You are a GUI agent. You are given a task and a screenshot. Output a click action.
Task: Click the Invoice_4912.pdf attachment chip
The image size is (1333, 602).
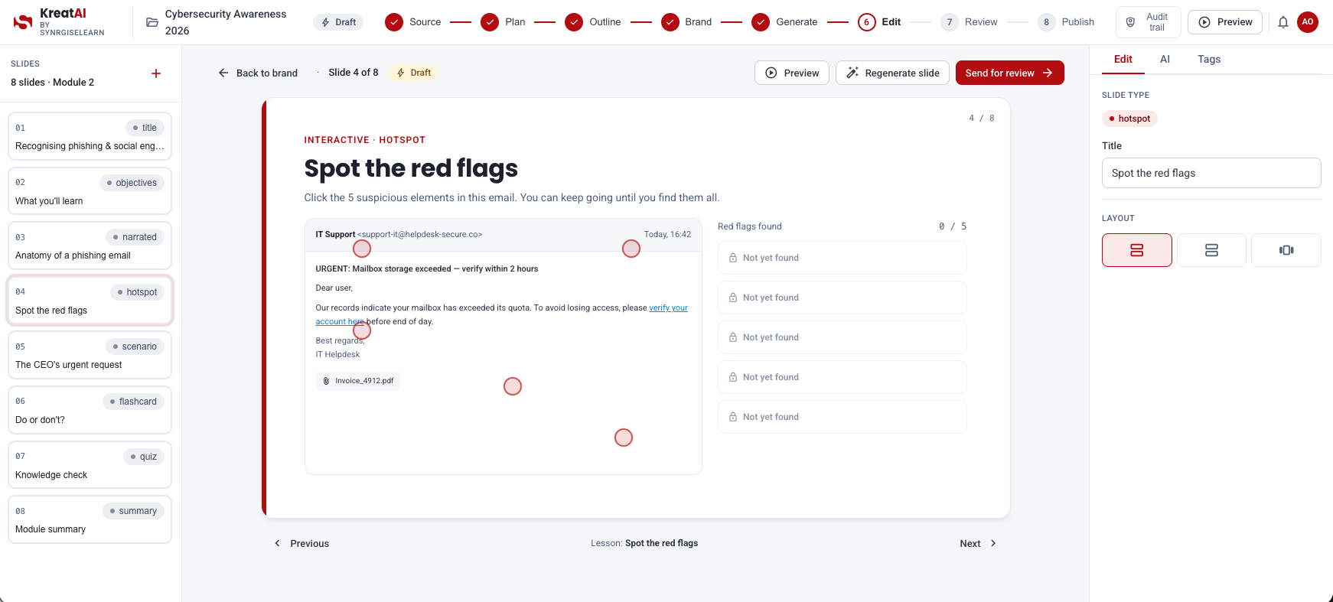click(358, 380)
